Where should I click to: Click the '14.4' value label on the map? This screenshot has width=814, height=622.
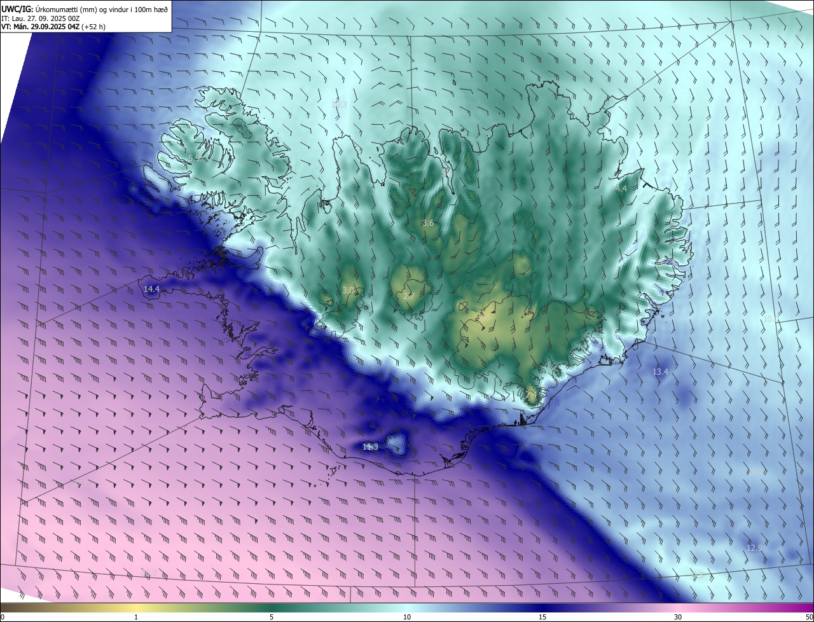click(151, 289)
